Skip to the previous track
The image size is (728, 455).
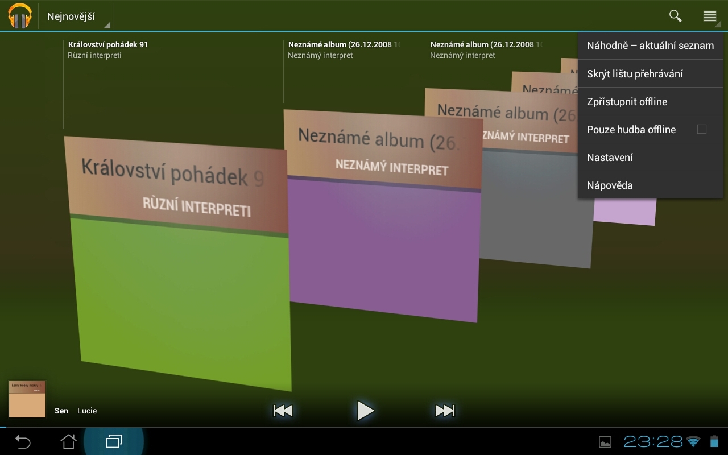click(283, 411)
